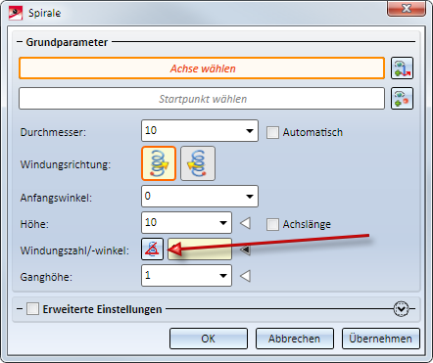
Task: Select the second winding direction spiral icon
Action: click(198, 163)
